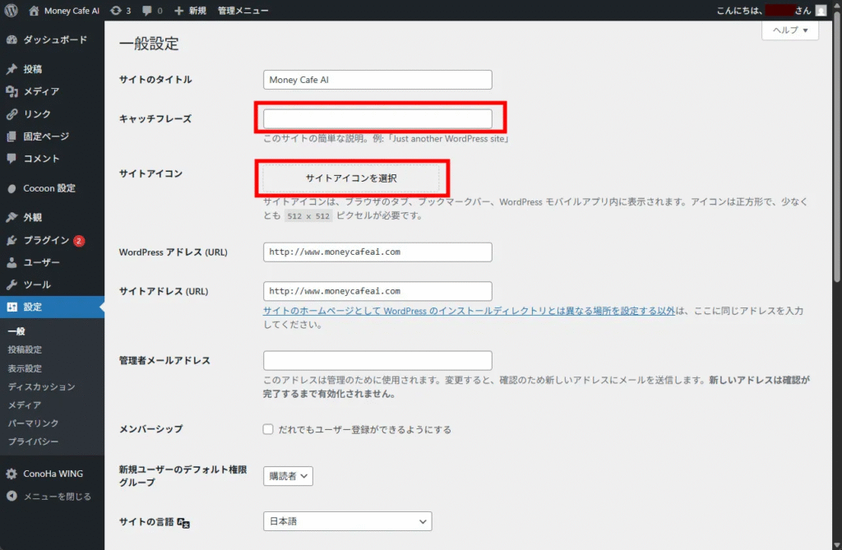Screen dimensions: 842x550
Task: Click the plus 新規 icon
Action: (x=178, y=11)
